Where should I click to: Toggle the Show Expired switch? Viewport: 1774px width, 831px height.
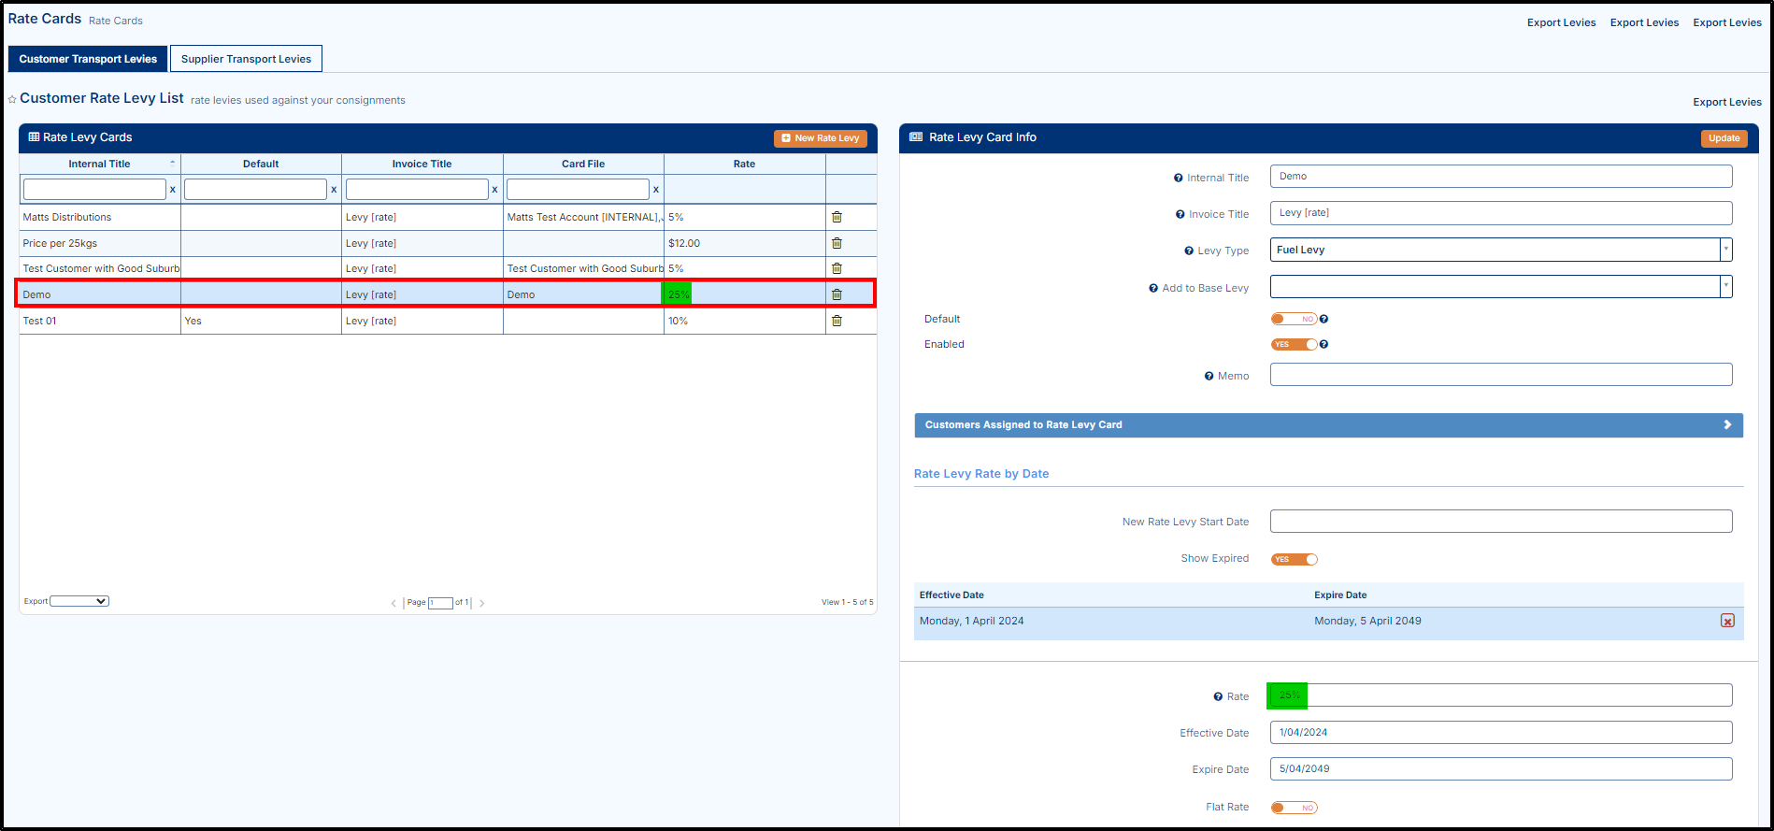[1294, 560]
